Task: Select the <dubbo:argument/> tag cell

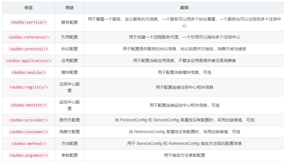Action: [29, 155]
